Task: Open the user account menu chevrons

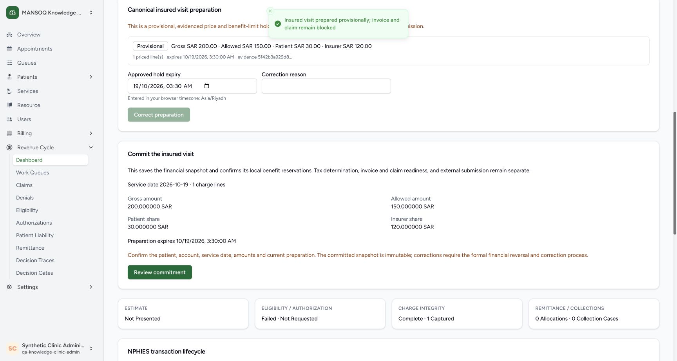Action: [91, 348]
